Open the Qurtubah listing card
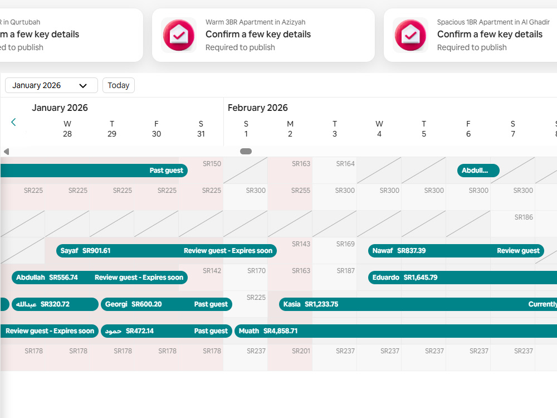Viewport: 557px width, 418px height. tap(71, 35)
